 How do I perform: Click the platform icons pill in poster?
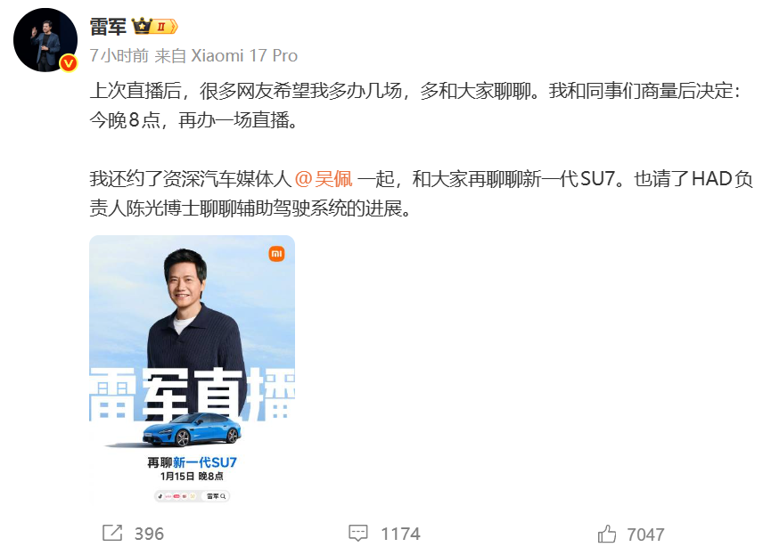pyautogui.click(x=192, y=496)
